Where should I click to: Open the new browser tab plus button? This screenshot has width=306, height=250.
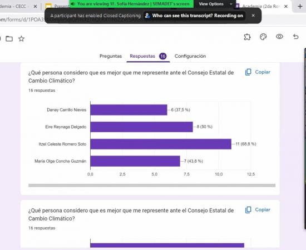pyautogui.click(x=300, y=7)
